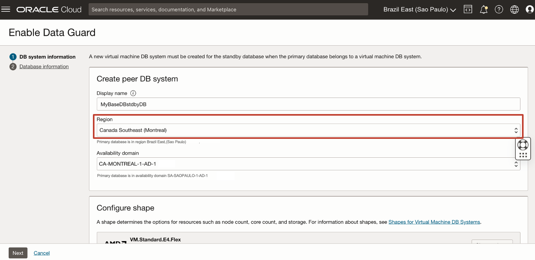Open the notifications bell
This screenshot has width=535, height=260.
pyautogui.click(x=483, y=9)
